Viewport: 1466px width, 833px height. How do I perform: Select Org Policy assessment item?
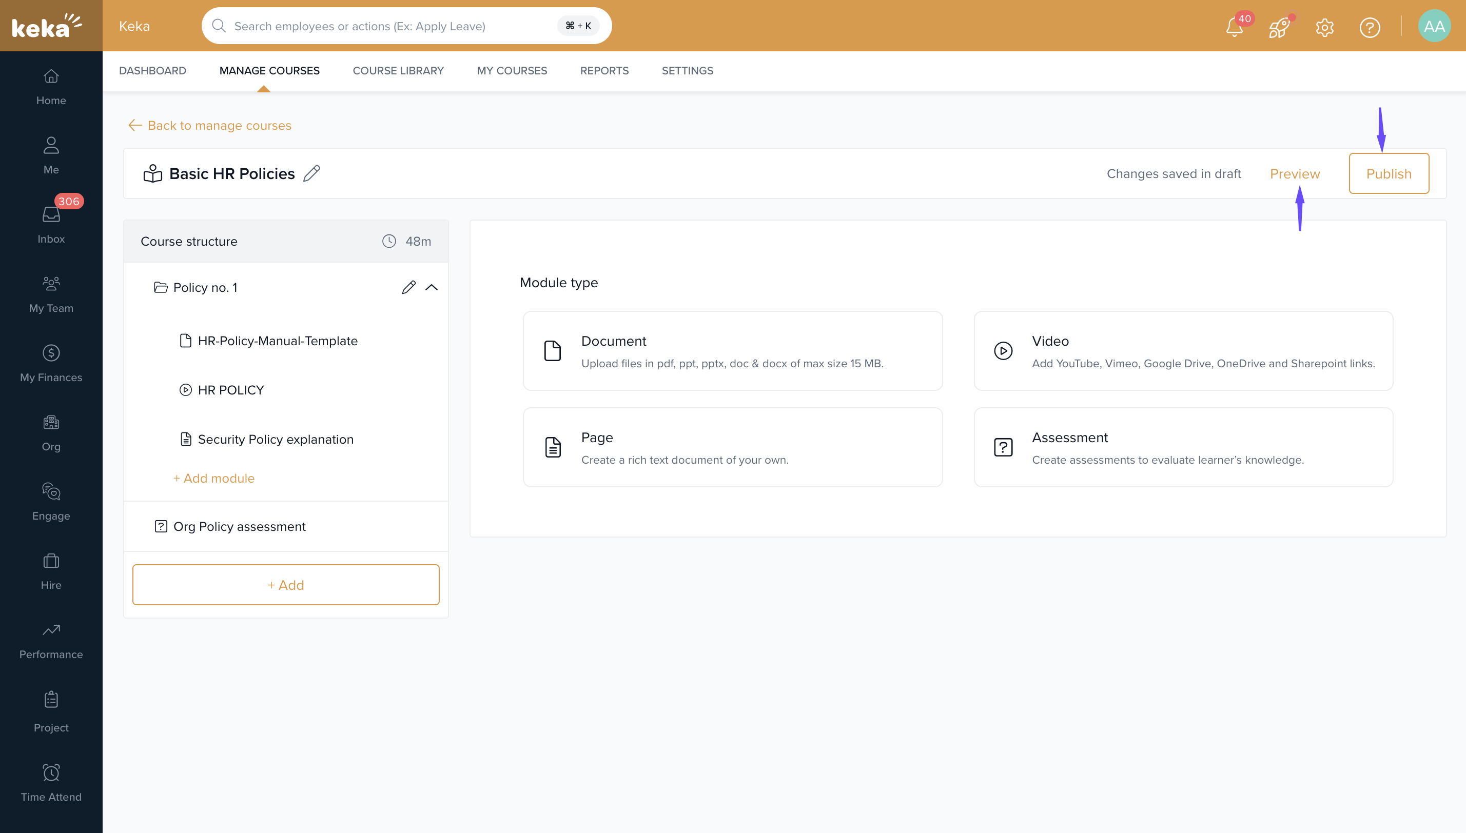[239, 526]
